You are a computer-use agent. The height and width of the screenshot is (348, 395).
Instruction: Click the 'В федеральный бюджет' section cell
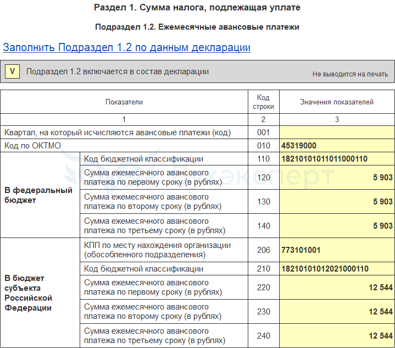(40, 195)
